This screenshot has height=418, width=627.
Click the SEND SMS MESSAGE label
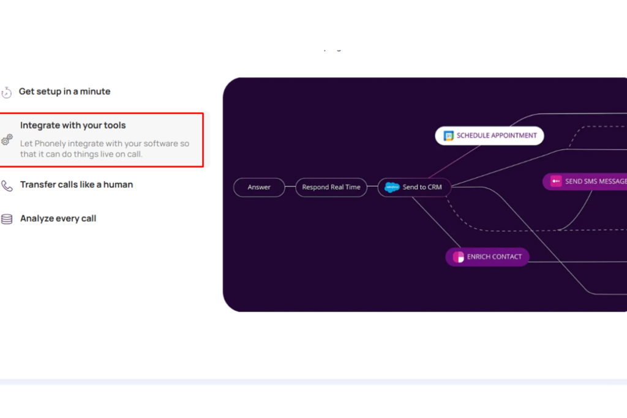point(596,181)
